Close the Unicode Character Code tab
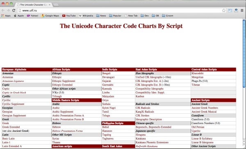Image resolution: width=246 pixels, height=149 pixels. [x=50, y=5]
